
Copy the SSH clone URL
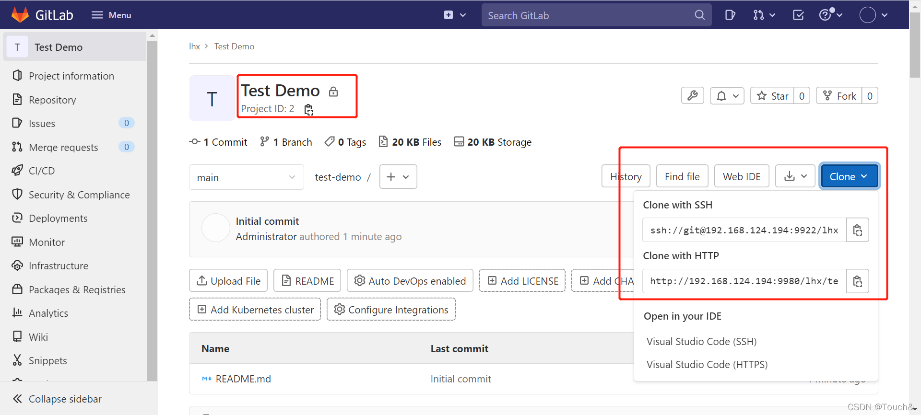coord(858,230)
